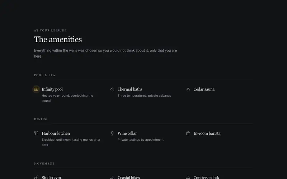The width and height of the screenshot is (287, 179).
Task: Select the Thermal baths title
Action: click(130, 89)
